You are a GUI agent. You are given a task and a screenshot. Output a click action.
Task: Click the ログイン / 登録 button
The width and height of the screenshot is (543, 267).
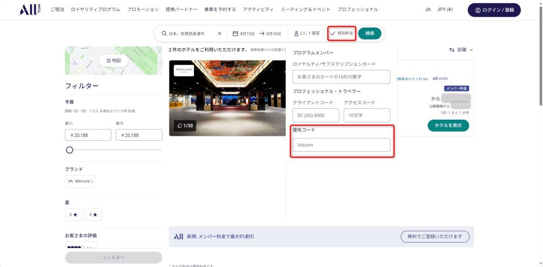coord(494,10)
